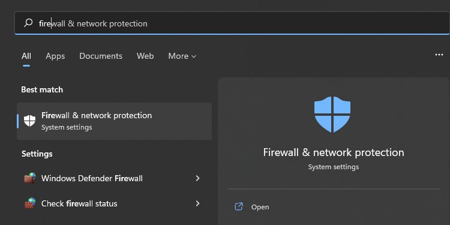Image resolution: width=450 pixels, height=225 pixels.
Task: Click the Windows Defender Firewall brick icon
Action: (x=29, y=178)
